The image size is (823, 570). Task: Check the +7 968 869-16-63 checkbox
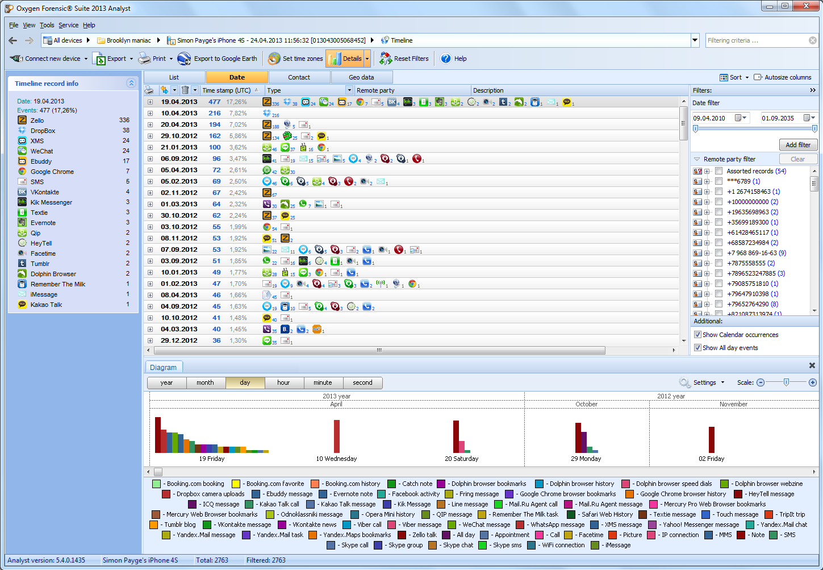point(719,253)
